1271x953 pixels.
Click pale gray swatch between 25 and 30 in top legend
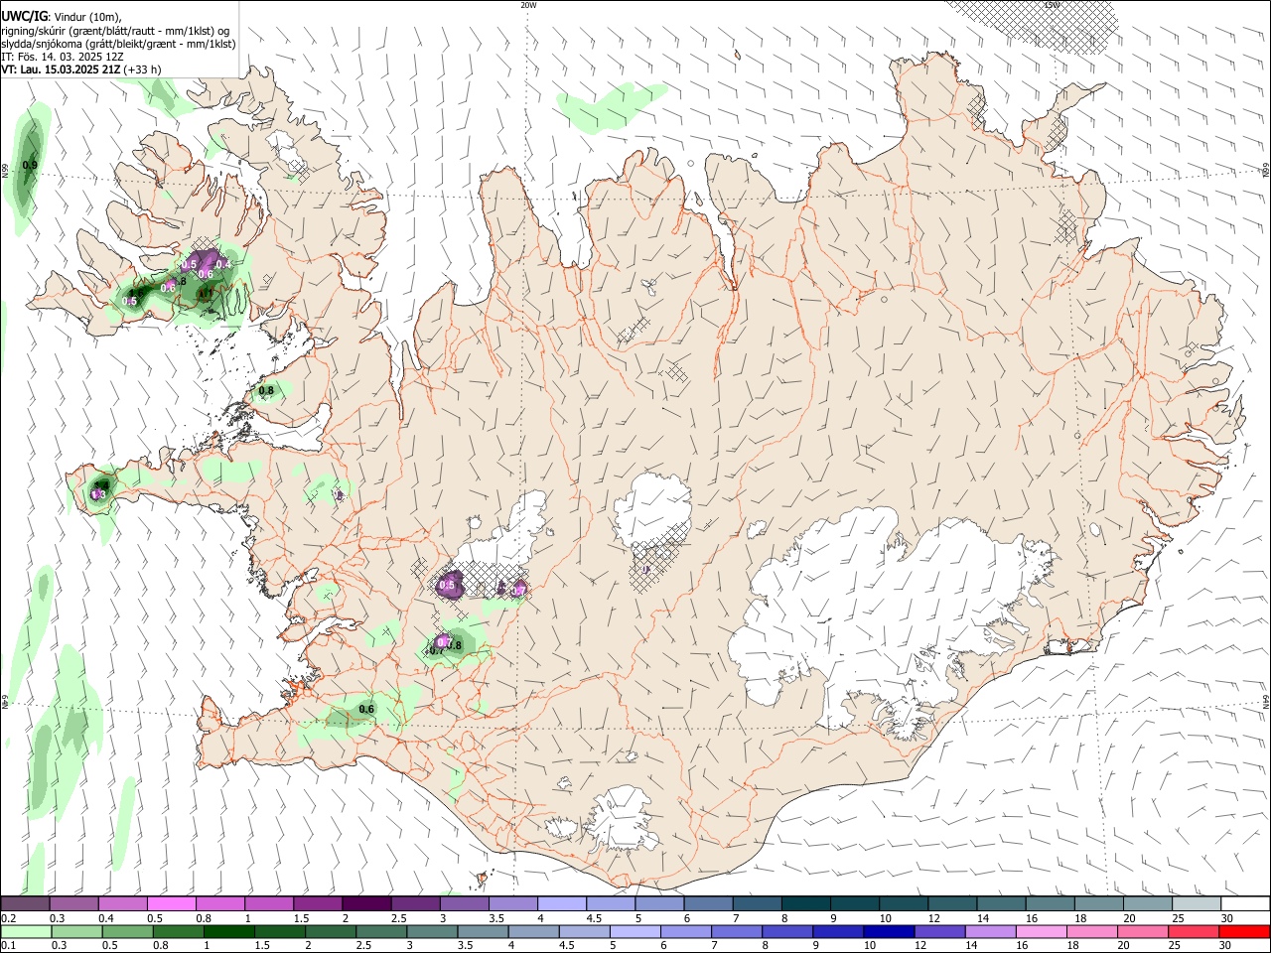tap(1195, 903)
